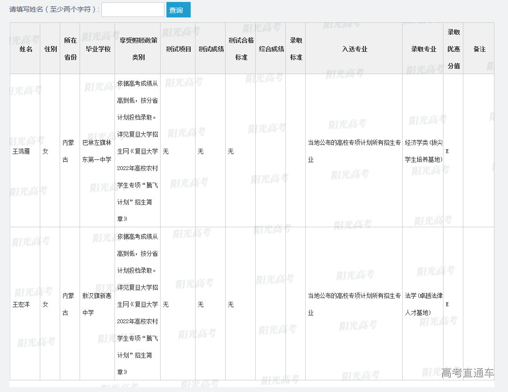Select the student name 王鸿雁

[21, 152]
